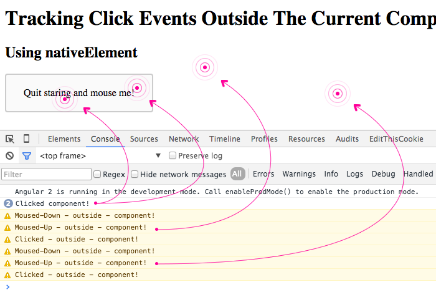
Task: Open the Sources tab
Action: [x=144, y=139]
